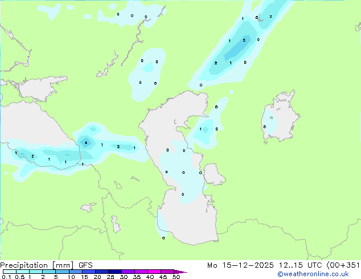Click the 30–35 mm purple legend swatch

pyautogui.click(x=128, y=272)
